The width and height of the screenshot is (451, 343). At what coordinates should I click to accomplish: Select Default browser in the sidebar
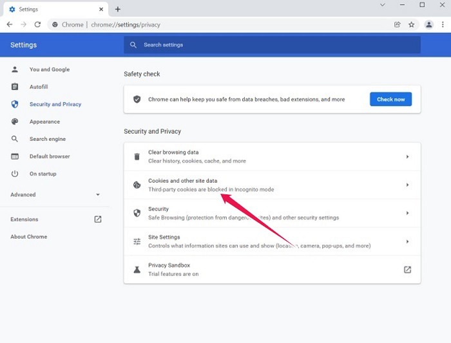pyautogui.click(x=50, y=156)
